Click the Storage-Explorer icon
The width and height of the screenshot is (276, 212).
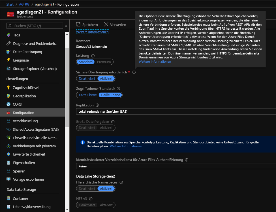point(8,68)
